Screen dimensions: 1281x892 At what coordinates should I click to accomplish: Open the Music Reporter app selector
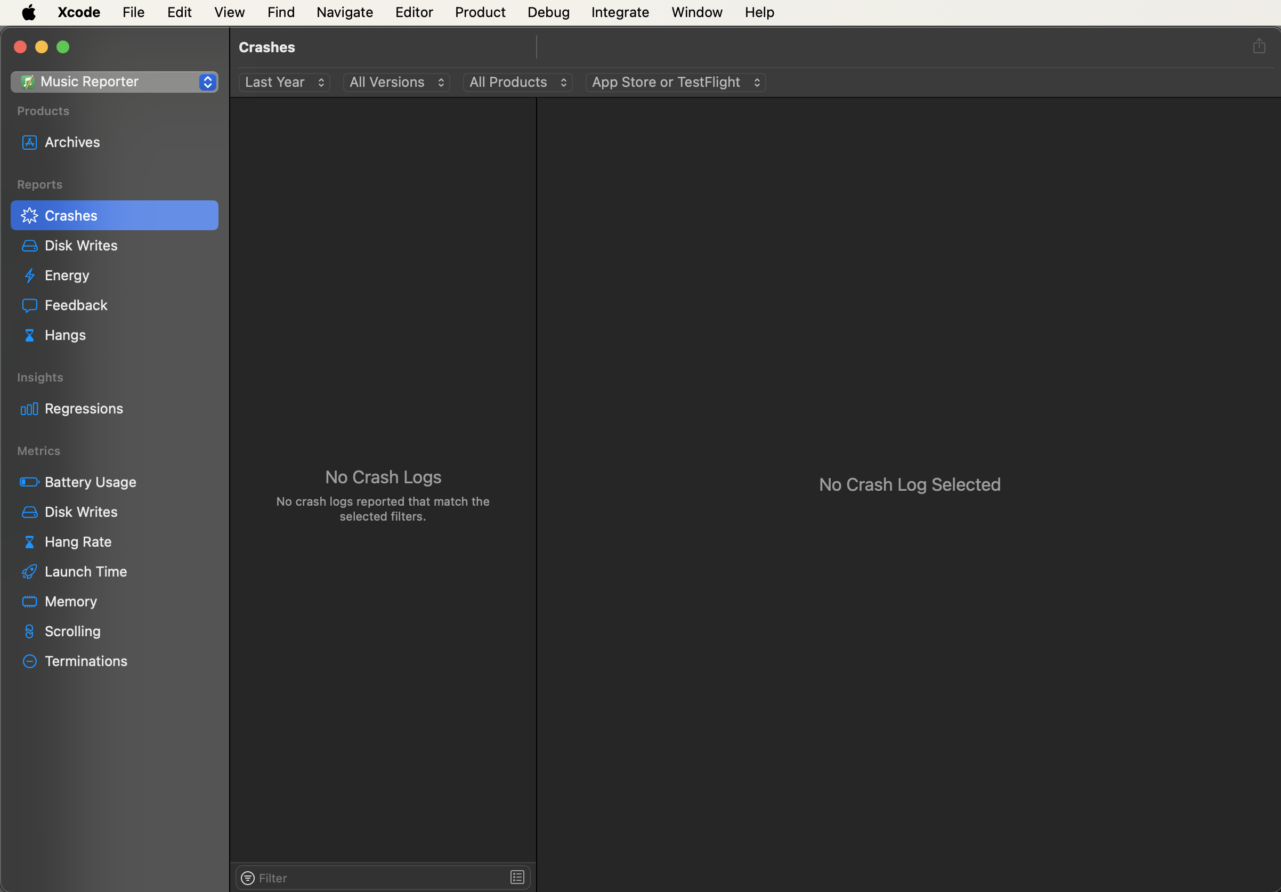115,82
